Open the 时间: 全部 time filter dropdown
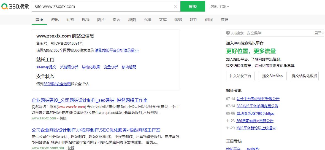 tap(220, 6)
